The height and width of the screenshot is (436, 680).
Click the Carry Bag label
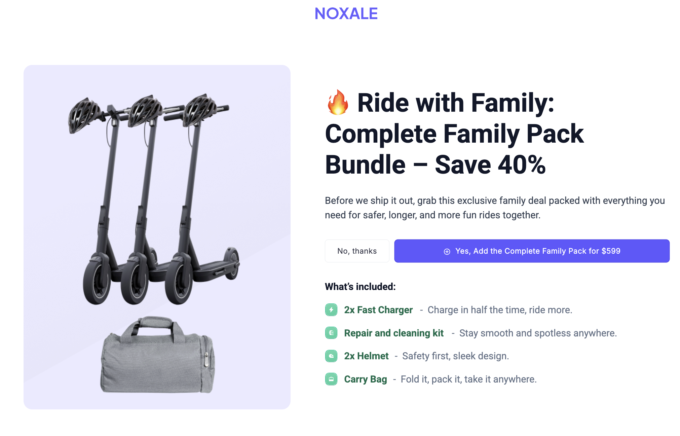coord(366,379)
